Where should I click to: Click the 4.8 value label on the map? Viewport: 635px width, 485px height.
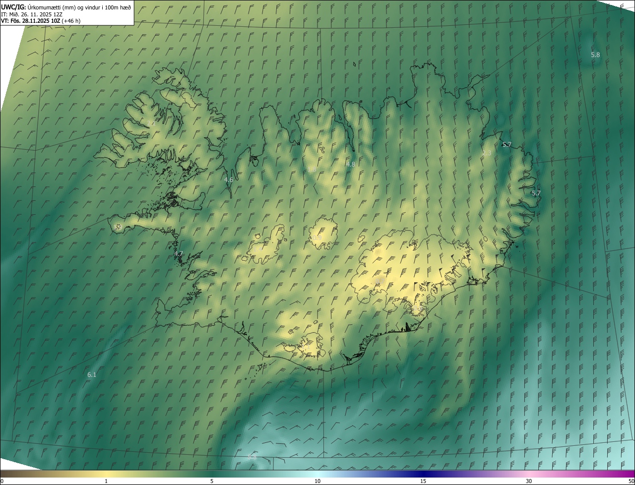click(351, 164)
